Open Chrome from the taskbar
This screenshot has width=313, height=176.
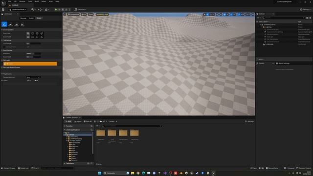point(138,173)
